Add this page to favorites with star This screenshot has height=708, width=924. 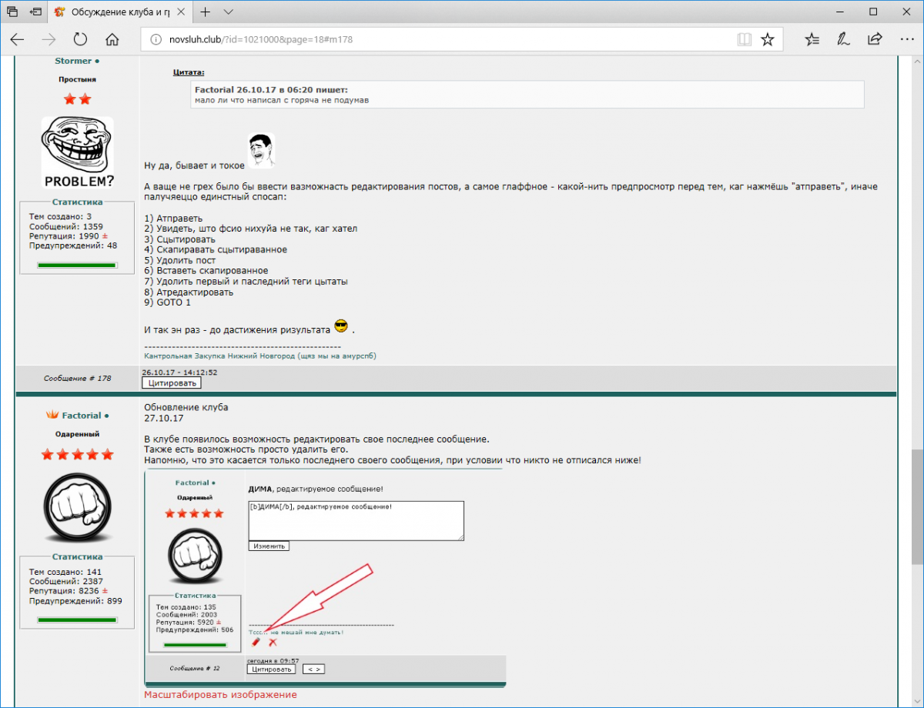768,39
